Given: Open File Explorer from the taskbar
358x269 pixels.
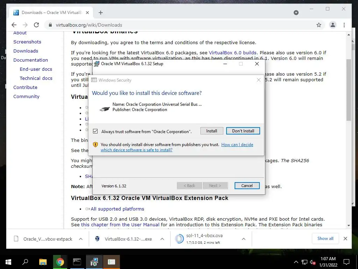Looking at the screenshot, I should click(43, 262).
